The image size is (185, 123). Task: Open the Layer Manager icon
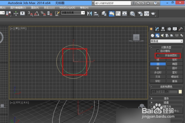point(104,14)
